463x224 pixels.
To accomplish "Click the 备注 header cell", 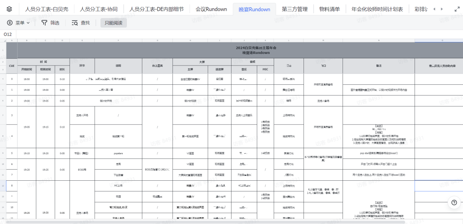I will 379,66.
